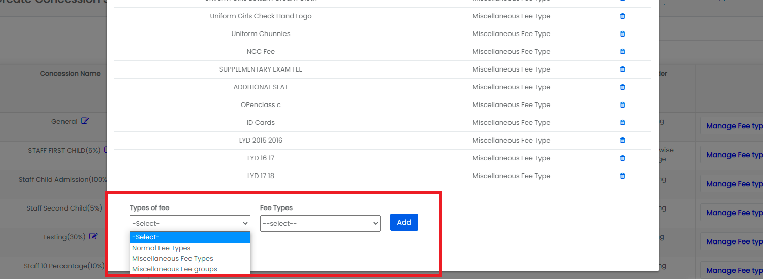
Task: Click the Concession Name column header
Action: [70, 74]
